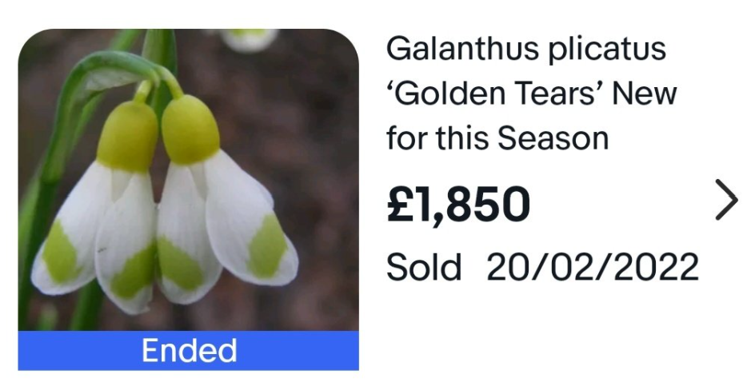Click the blurred flower at photo top
This screenshot has width=755, height=390.
(x=250, y=38)
